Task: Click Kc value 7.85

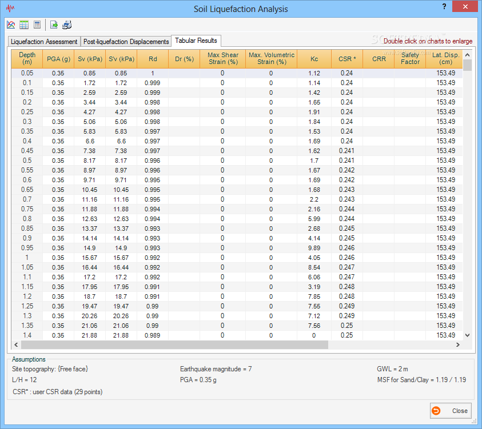Action: 314,296
